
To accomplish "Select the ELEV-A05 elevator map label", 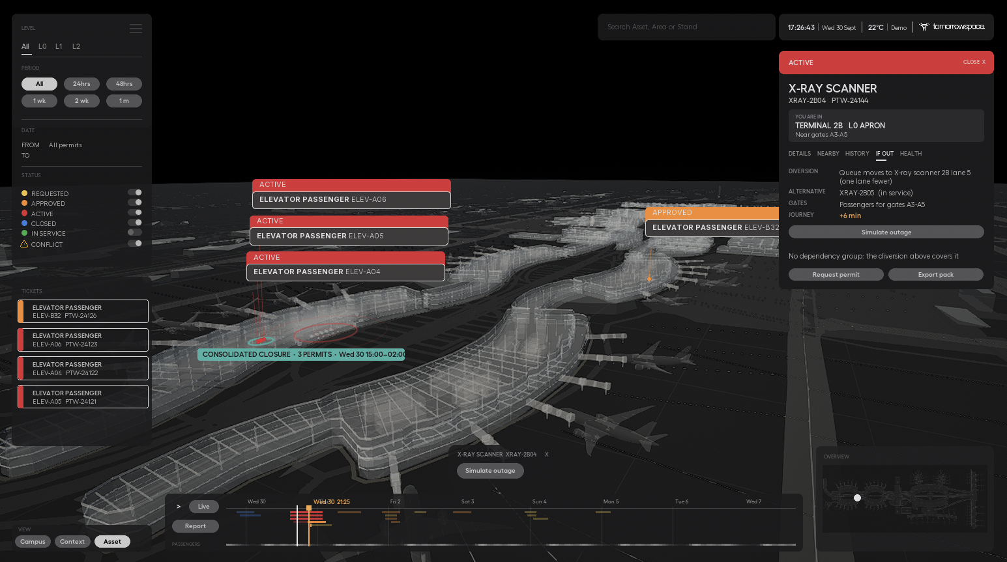I will point(349,231).
